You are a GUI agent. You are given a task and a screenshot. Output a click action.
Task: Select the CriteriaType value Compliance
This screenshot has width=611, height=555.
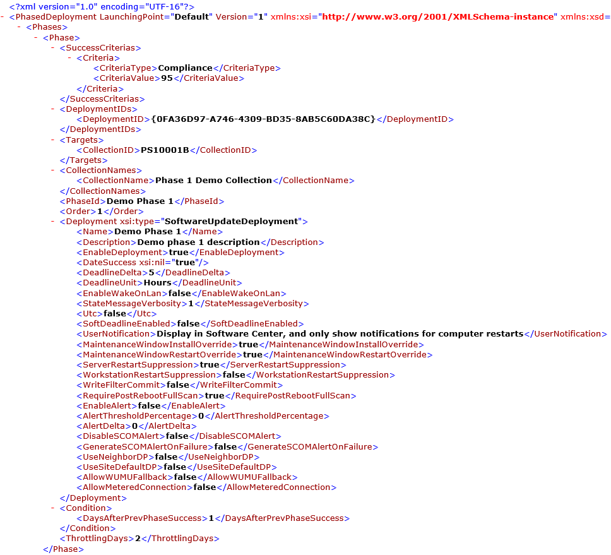tap(185, 68)
